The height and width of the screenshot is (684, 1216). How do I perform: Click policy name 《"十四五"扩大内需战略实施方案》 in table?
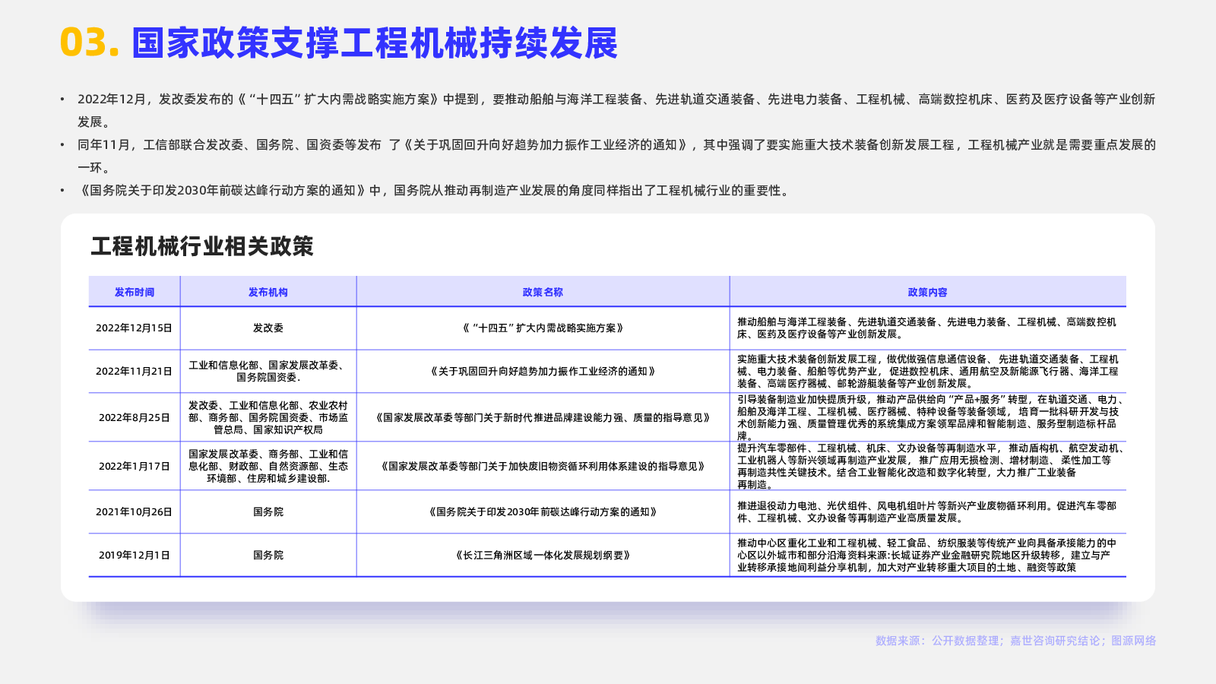pos(543,328)
